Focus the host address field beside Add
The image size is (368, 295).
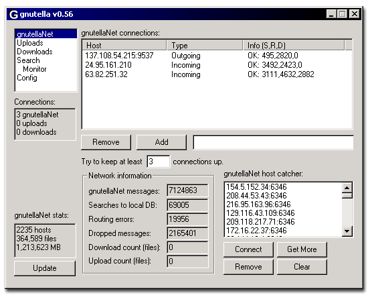click(273, 142)
